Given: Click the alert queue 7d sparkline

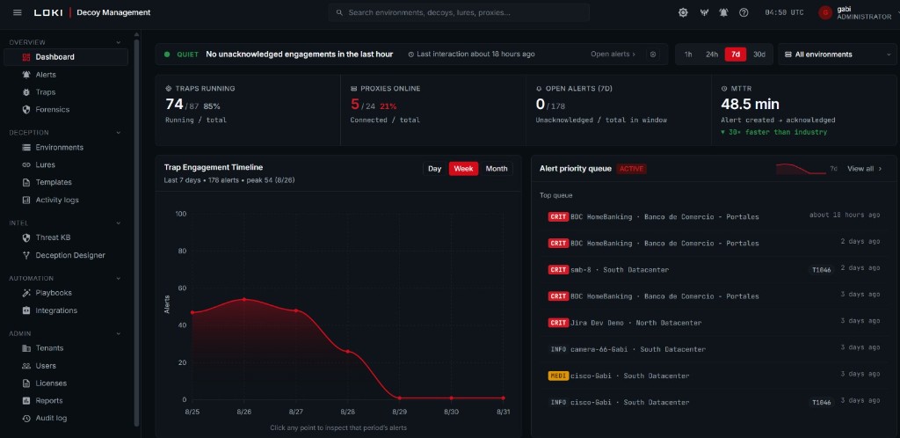Looking at the screenshot, I should (801, 169).
